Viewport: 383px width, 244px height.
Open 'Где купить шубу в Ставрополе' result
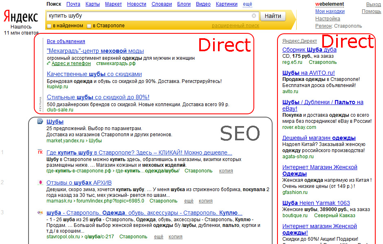pos(139,152)
